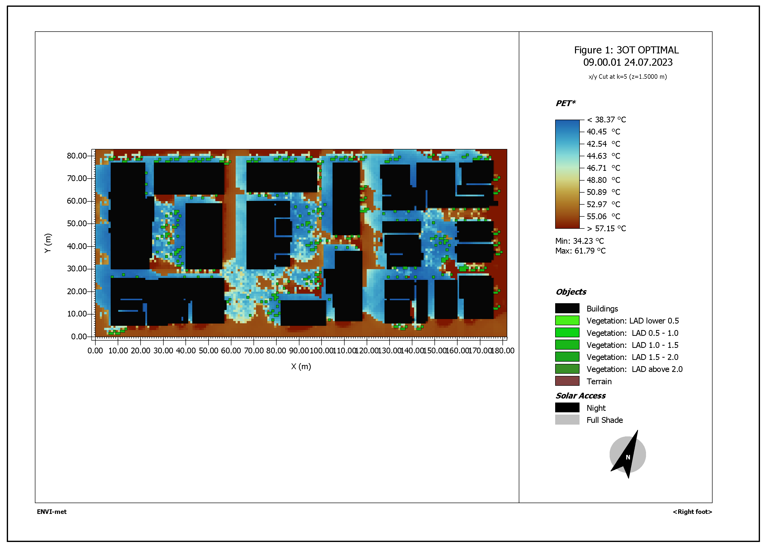The height and width of the screenshot is (548, 765).
Task: Click the X (m) axis label
Action: coord(301,366)
